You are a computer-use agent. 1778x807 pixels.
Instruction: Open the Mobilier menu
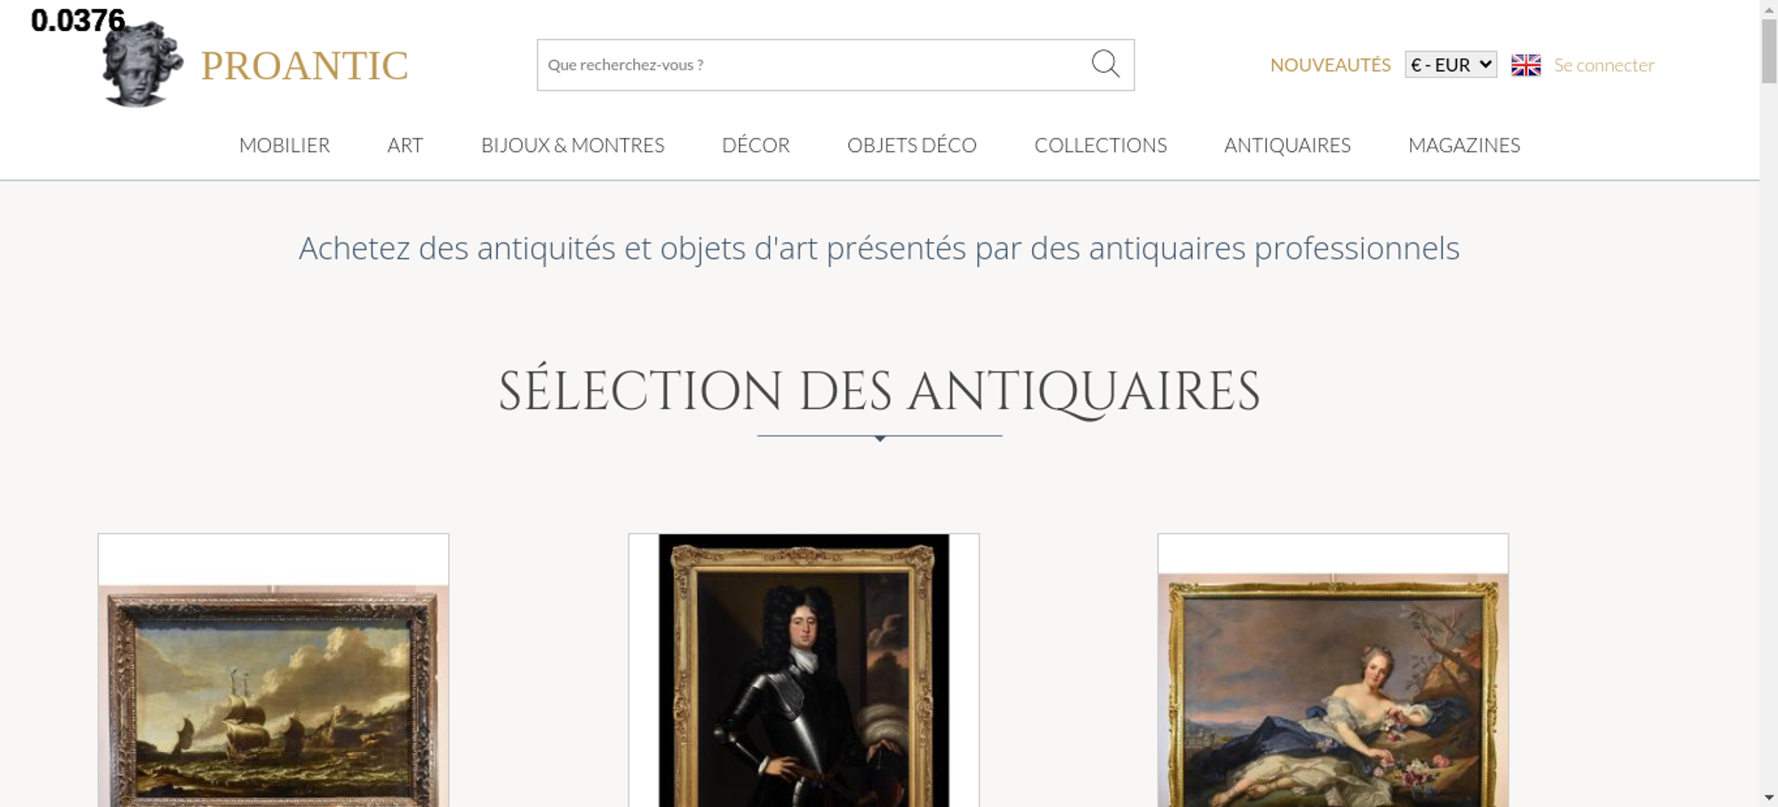[x=284, y=145]
